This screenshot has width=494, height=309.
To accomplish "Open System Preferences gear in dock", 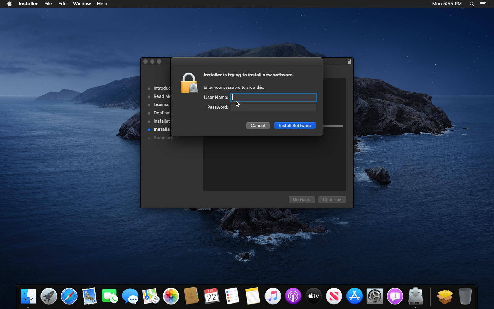I will coord(375,296).
